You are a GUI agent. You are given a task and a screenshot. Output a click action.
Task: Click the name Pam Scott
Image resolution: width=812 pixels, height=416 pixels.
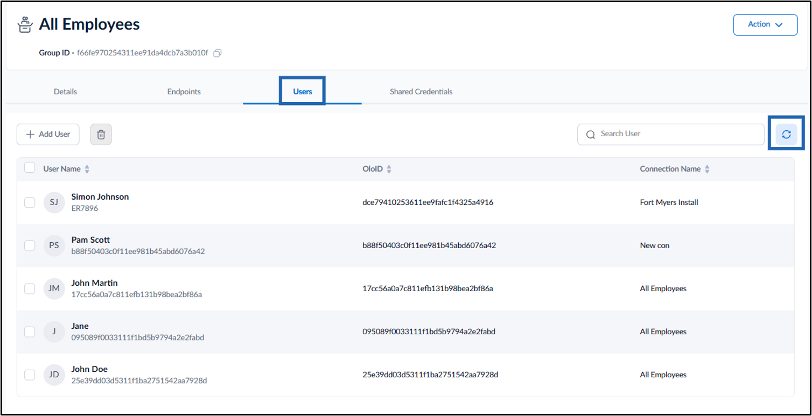pyautogui.click(x=90, y=240)
